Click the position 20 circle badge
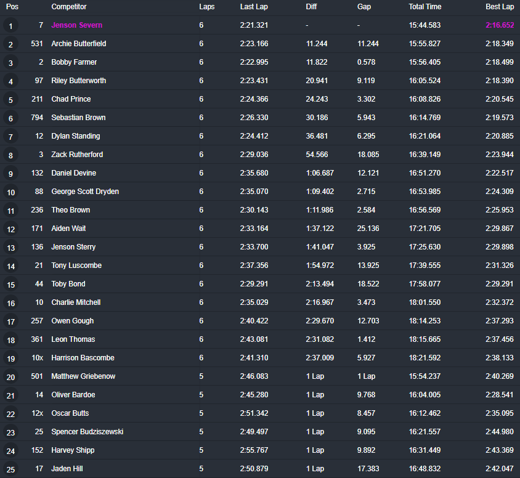Screen dimensions: 520x478 tap(10, 377)
